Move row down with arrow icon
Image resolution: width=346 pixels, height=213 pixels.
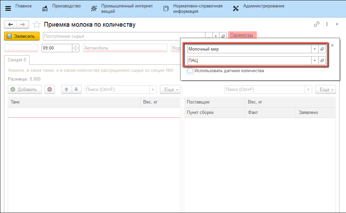tap(76, 89)
